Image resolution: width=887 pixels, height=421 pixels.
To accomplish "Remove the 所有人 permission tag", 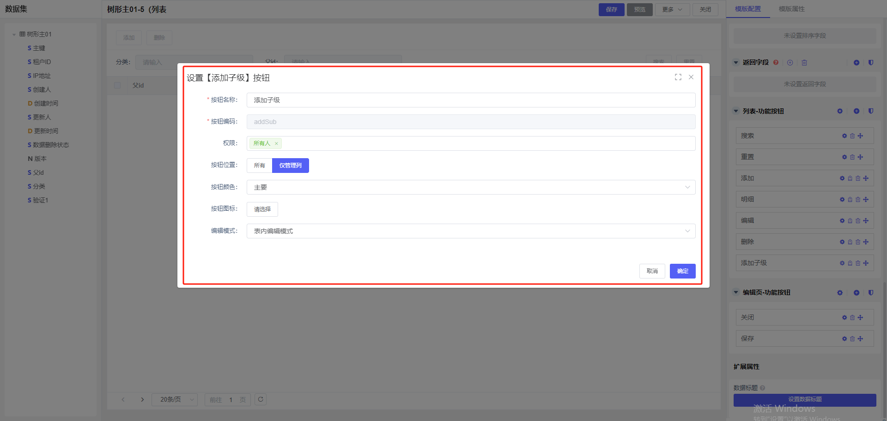I will pos(276,143).
